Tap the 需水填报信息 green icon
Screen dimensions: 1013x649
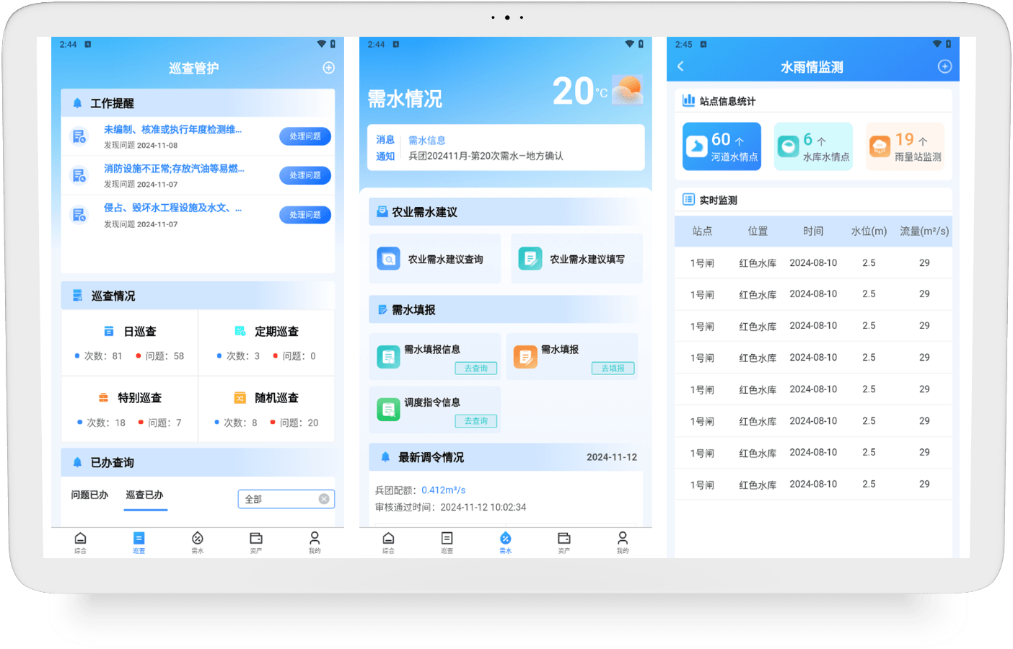coord(388,357)
